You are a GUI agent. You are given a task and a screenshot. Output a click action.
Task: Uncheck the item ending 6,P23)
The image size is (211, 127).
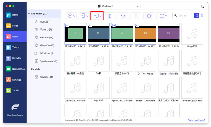point(137,25)
